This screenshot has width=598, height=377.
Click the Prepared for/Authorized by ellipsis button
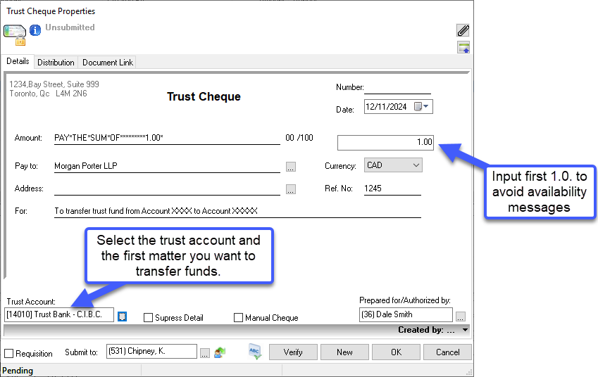pyautogui.click(x=461, y=316)
